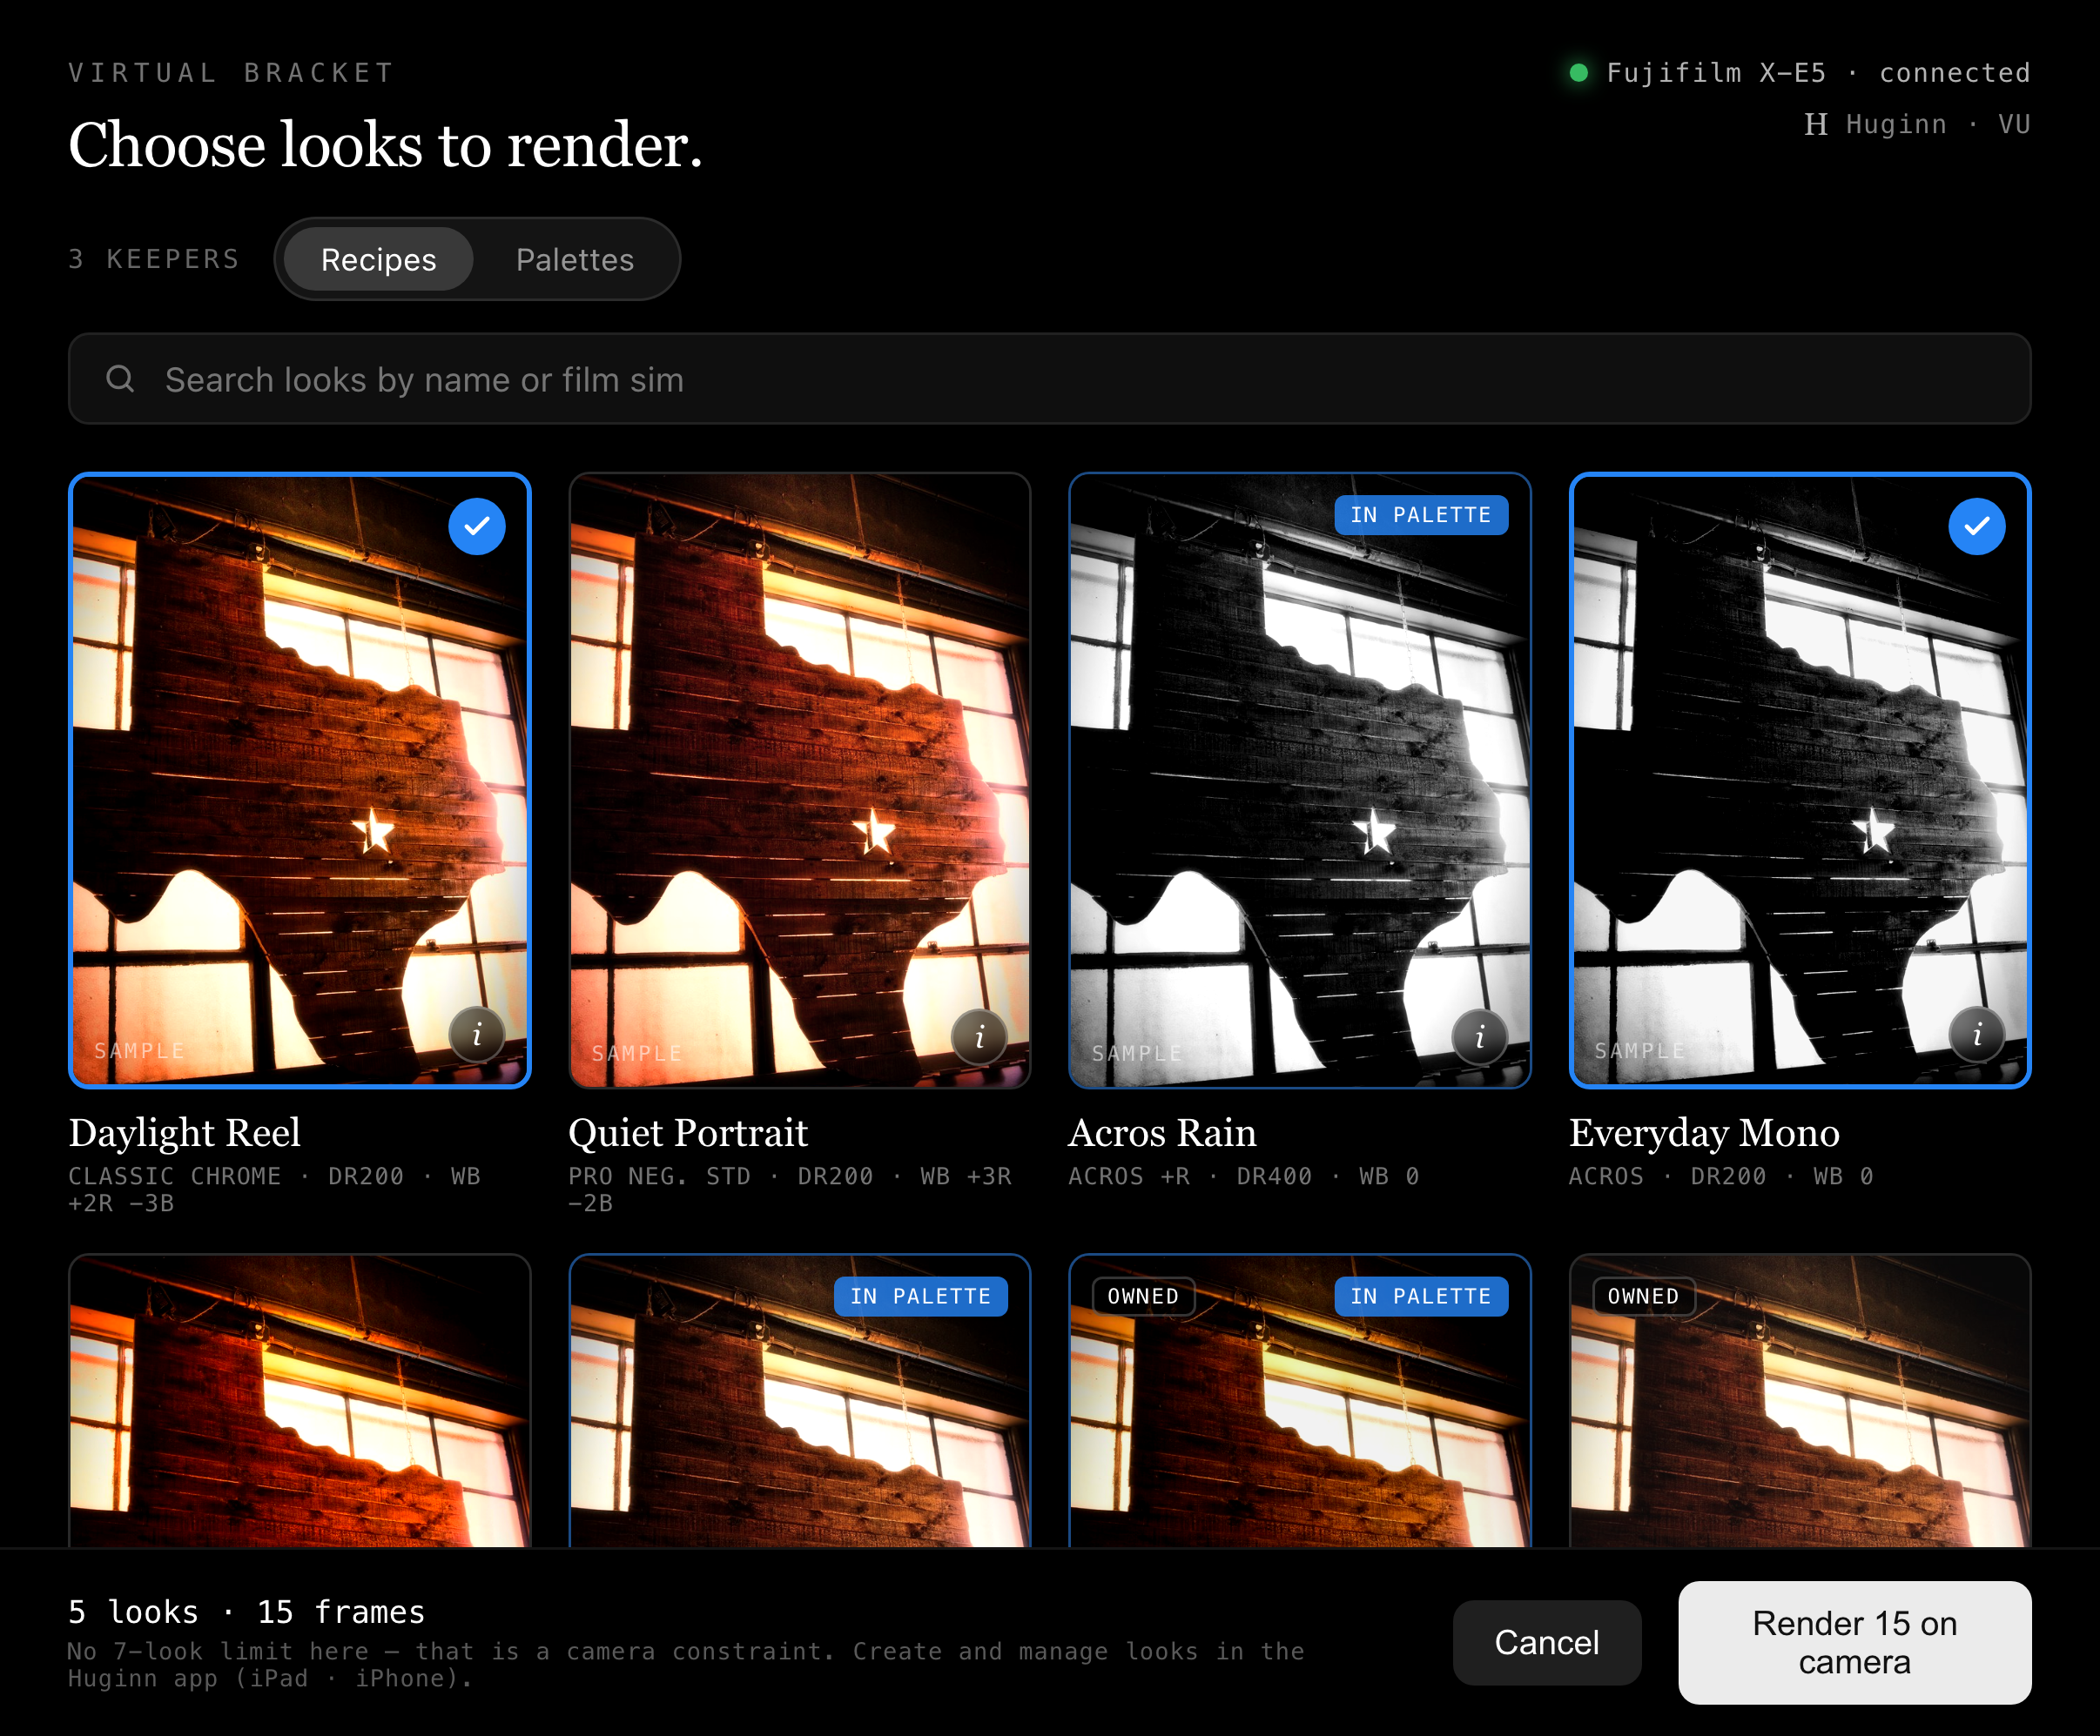Click 'Fujifilm X-E5 · connected' status text

tap(1818, 72)
